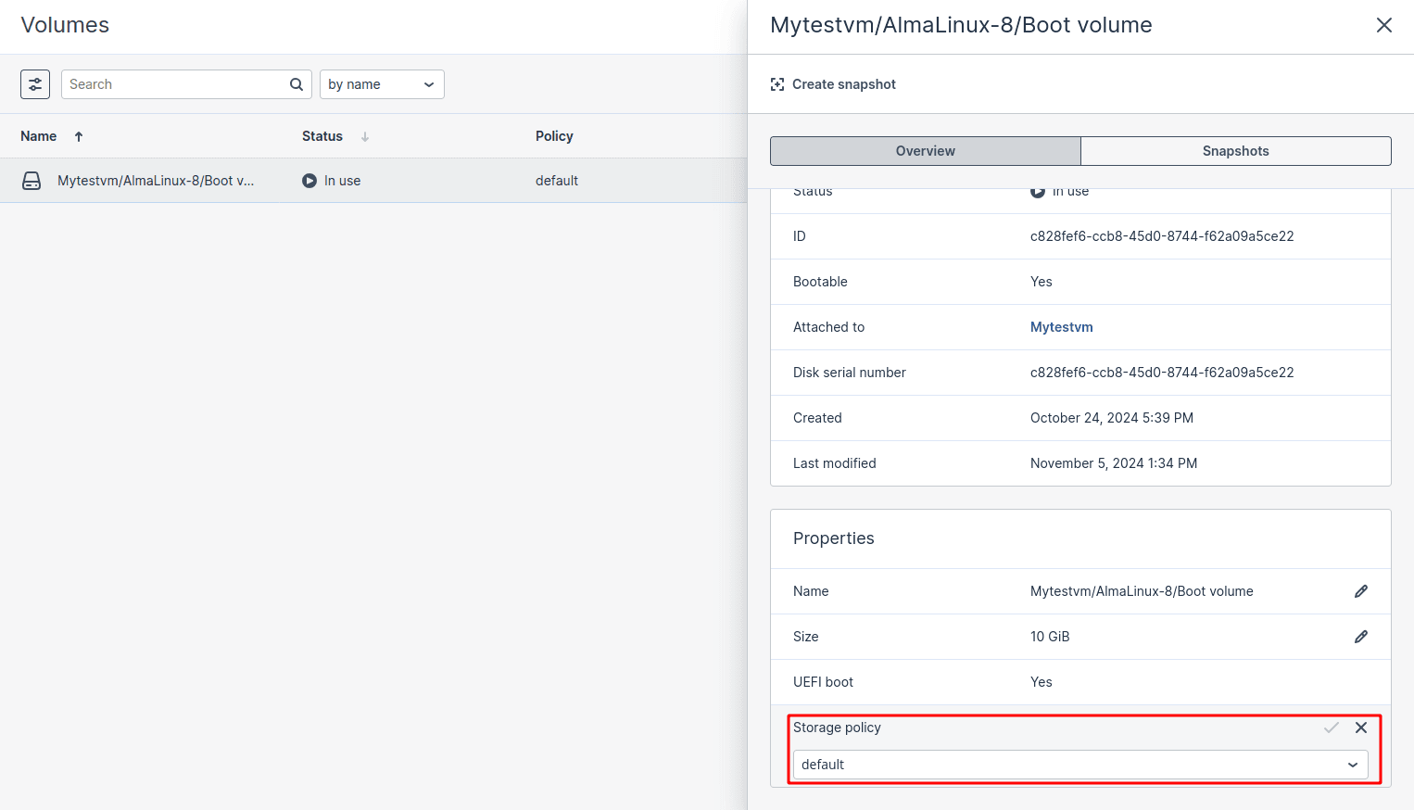Sort by Status down arrow

coord(365,136)
